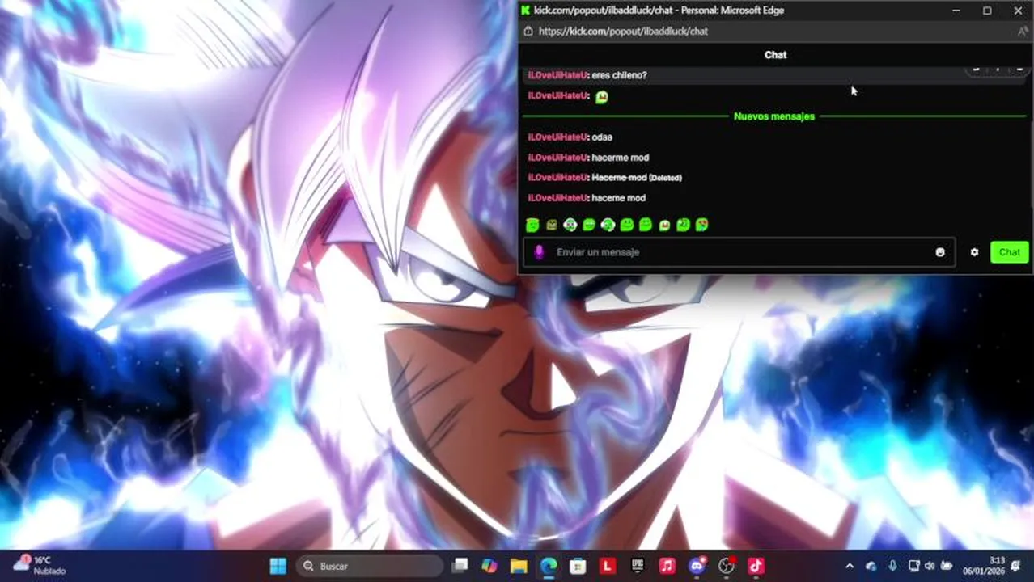Image resolution: width=1034 pixels, height=582 pixels.
Task: Open the notifications bell icon
Action: [1016, 567]
